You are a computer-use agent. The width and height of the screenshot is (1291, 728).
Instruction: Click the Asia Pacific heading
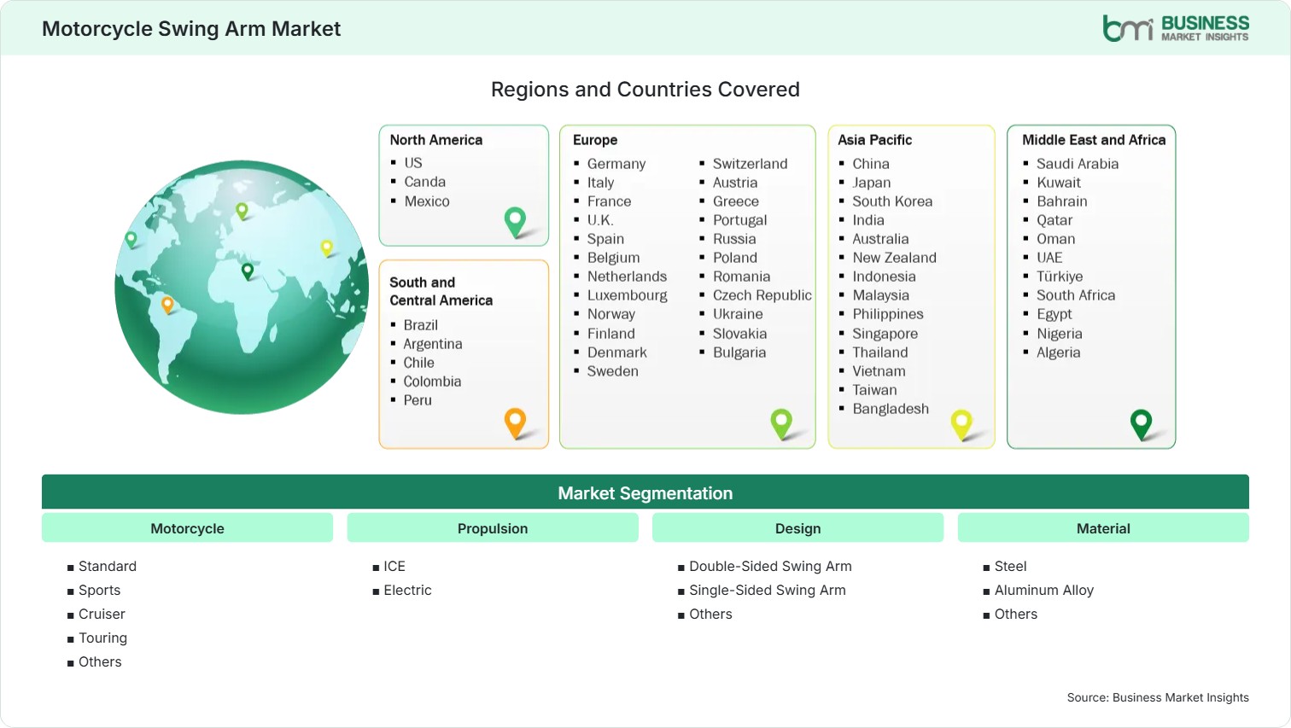pyautogui.click(x=875, y=140)
